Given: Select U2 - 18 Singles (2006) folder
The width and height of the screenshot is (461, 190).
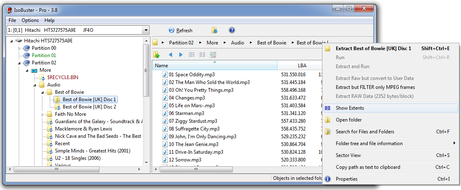Looking at the screenshot, I should pyautogui.click(x=77, y=158).
